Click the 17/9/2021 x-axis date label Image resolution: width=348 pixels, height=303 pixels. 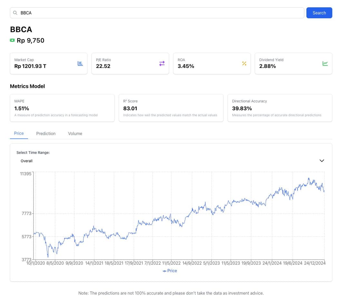[134, 263]
